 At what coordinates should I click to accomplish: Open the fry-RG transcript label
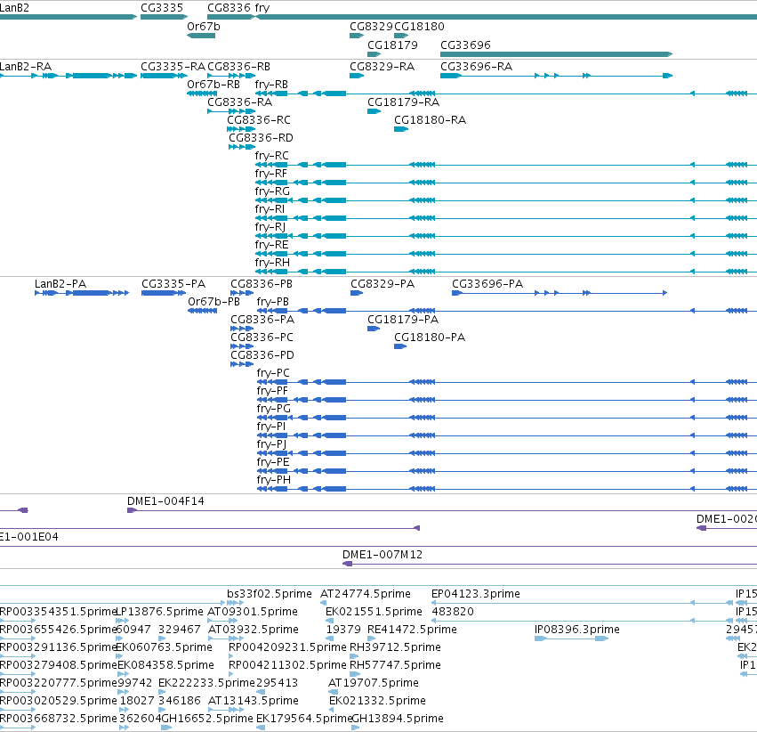272,191
